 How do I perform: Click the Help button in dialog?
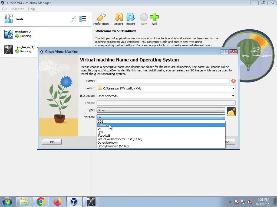(52, 142)
